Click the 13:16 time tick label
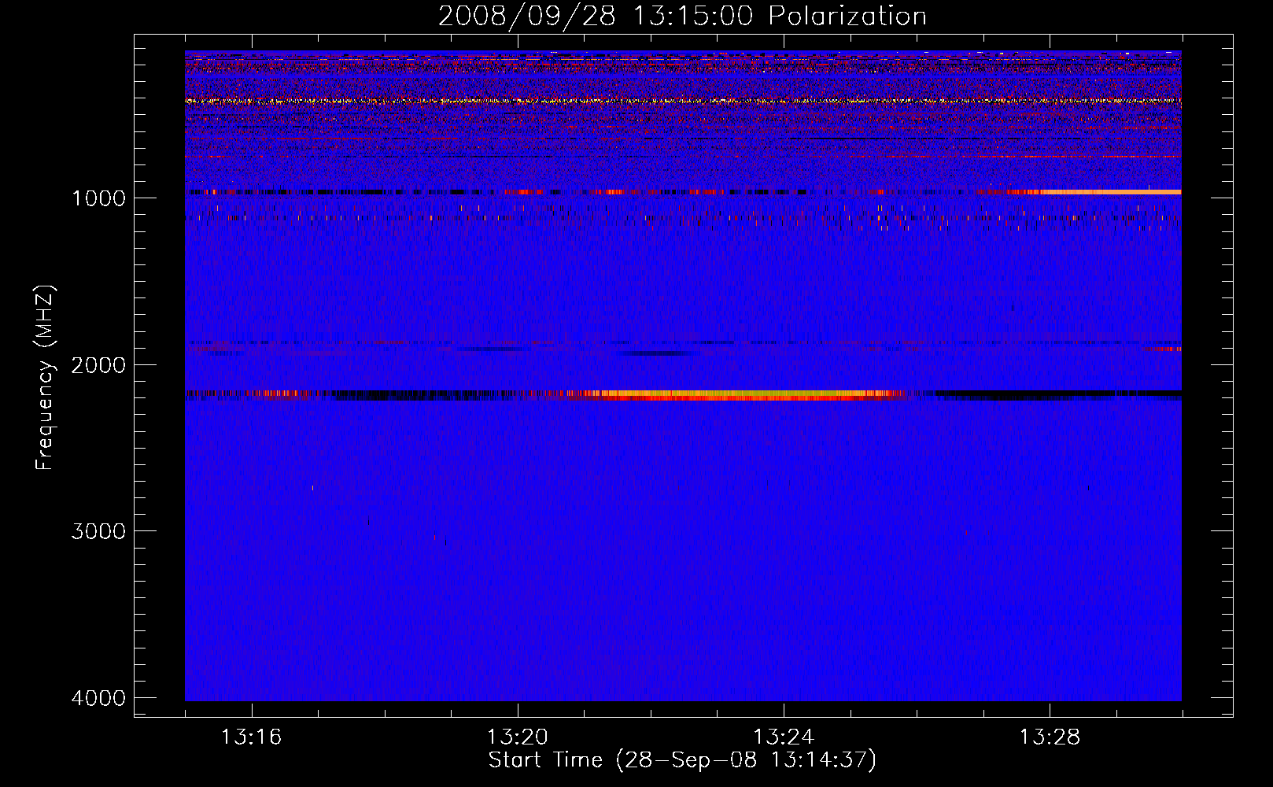Image resolution: width=1273 pixels, height=787 pixels. (251, 737)
